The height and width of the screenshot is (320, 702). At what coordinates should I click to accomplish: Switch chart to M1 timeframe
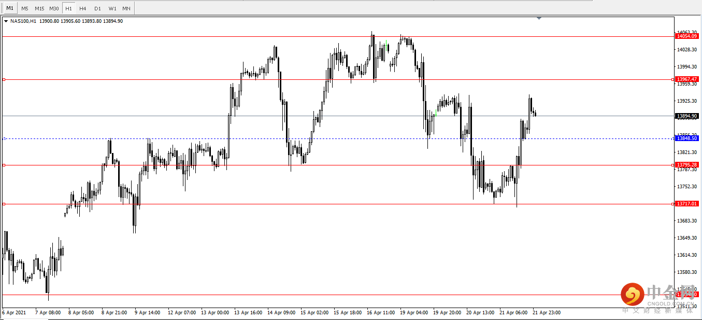tap(10, 8)
